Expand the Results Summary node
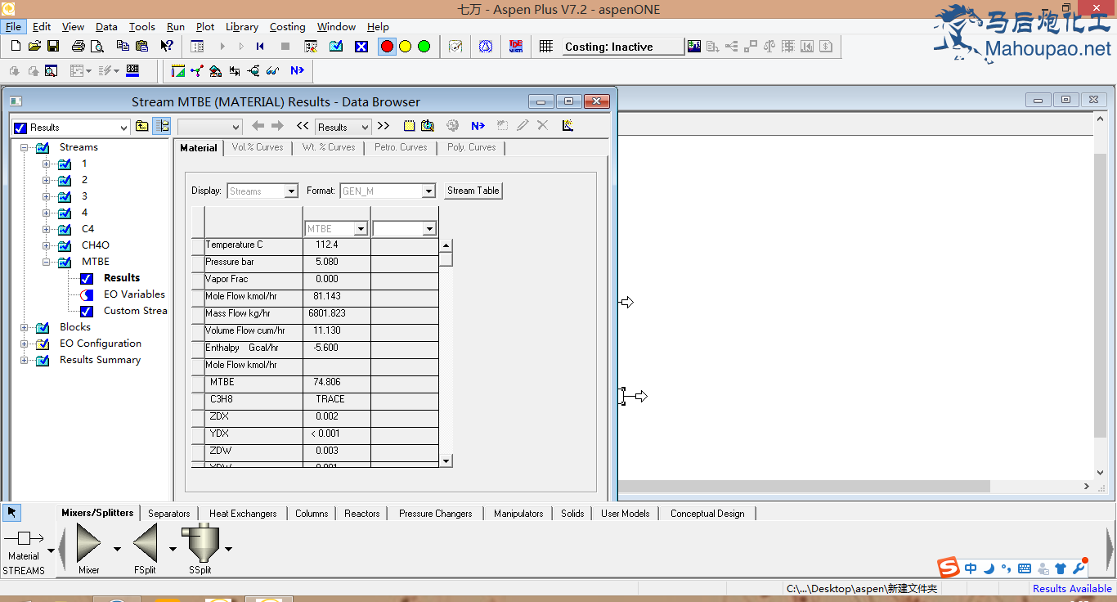Viewport: 1117px width, 602px height. [x=25, y=361]
